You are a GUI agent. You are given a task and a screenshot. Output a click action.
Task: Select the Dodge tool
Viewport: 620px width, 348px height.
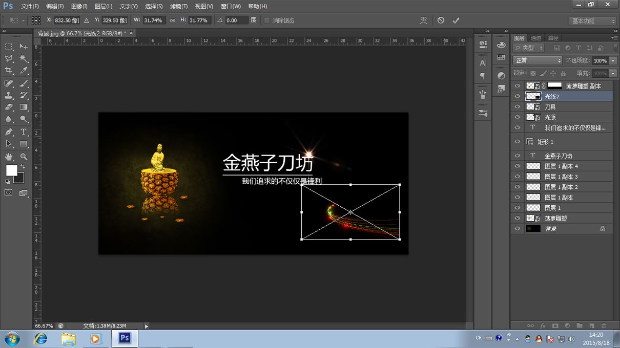tap(24, 119)
